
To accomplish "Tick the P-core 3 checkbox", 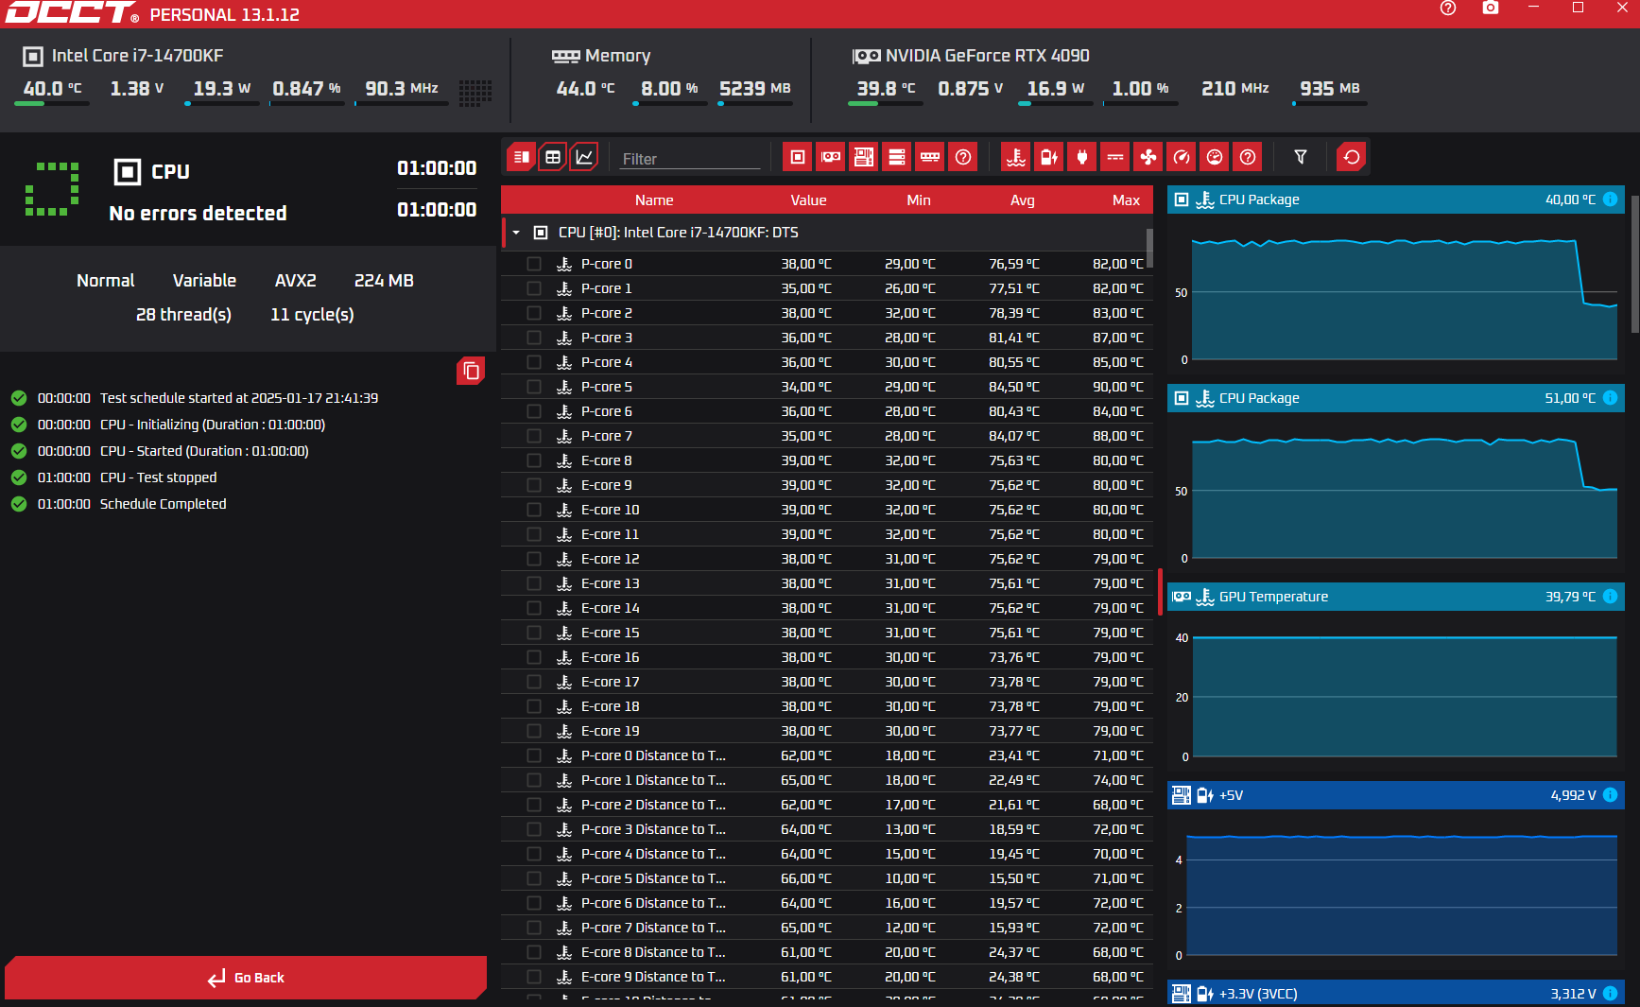I will (x=534, y=338).
